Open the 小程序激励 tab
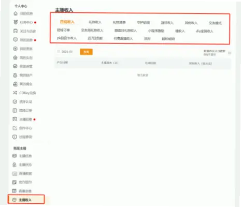This screenshot has width=241, height=207. pyautogui.click(x=156, y=31)
